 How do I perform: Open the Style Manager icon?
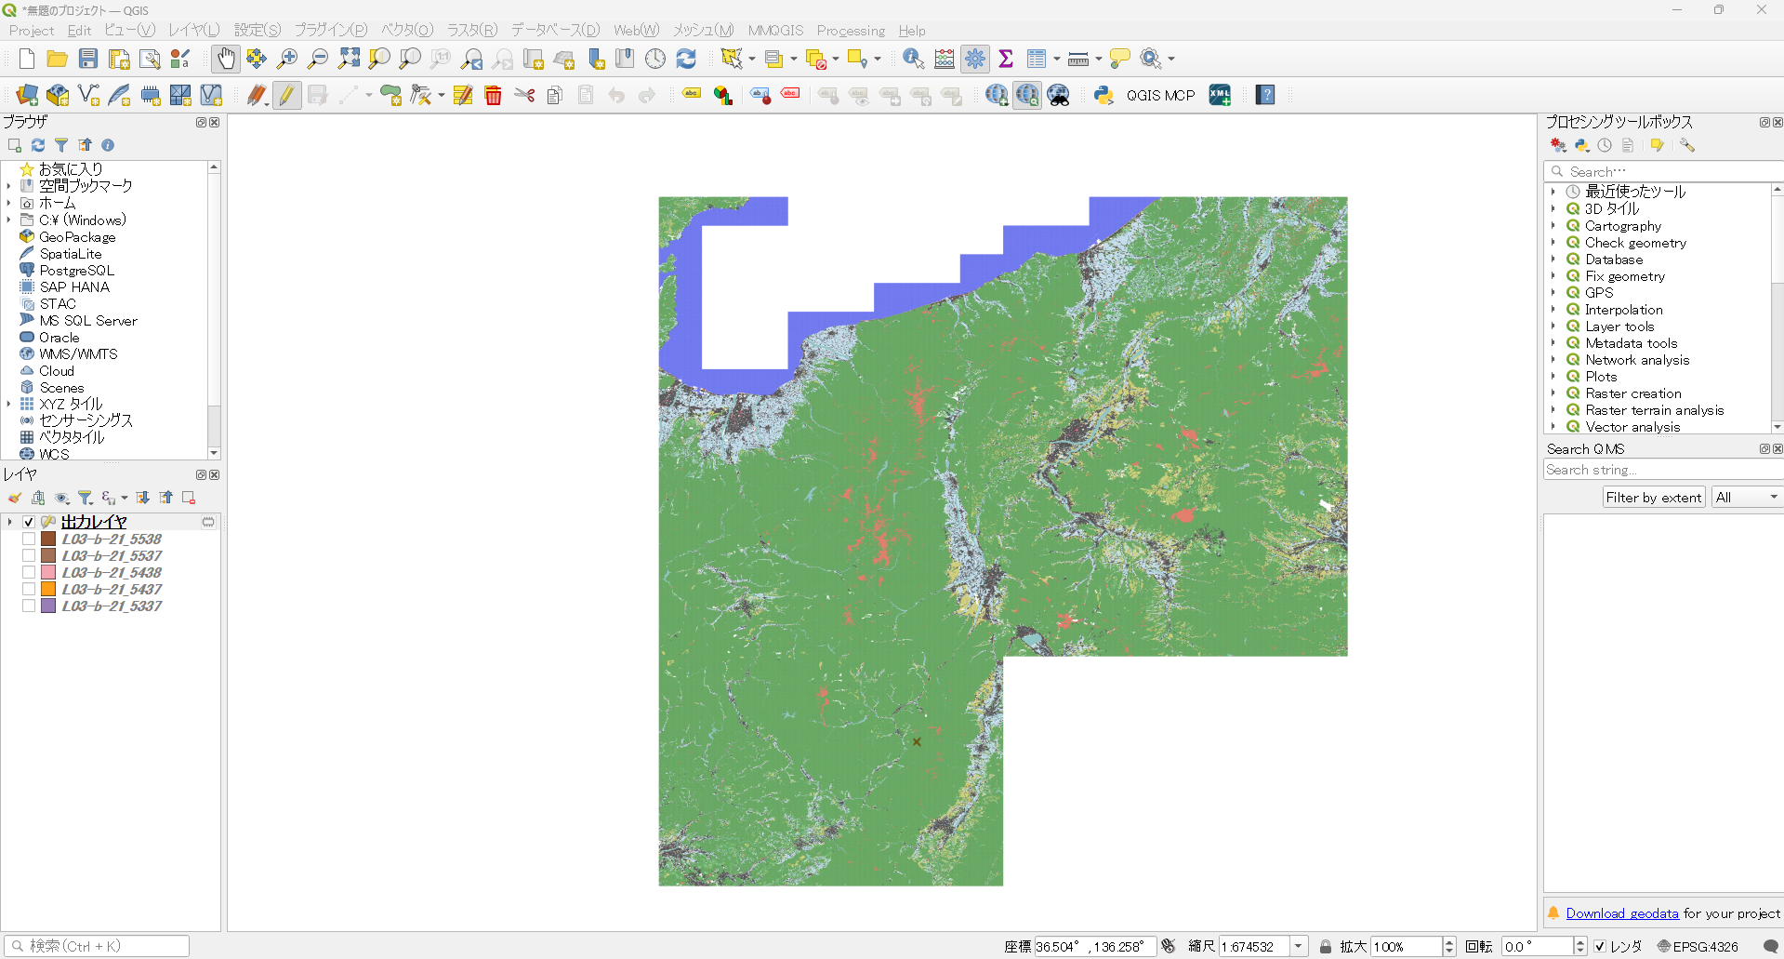point(180,59)
